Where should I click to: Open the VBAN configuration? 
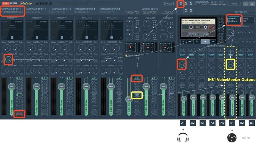coord(169,4)
